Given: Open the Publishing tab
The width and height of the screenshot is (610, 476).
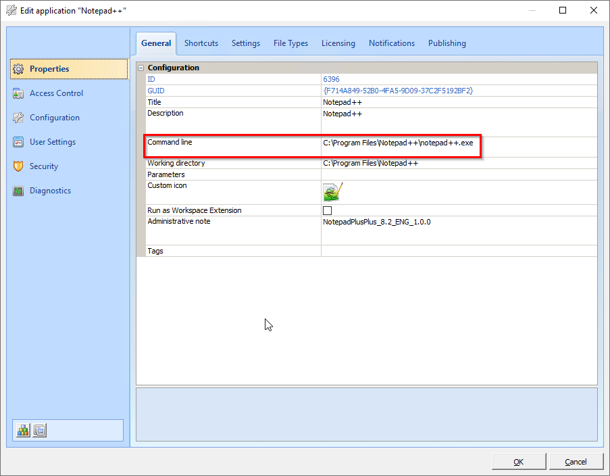Looking at the screenshot, I should coord(447,43).
